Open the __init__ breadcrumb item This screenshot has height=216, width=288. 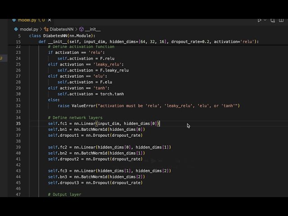point(93,29)
